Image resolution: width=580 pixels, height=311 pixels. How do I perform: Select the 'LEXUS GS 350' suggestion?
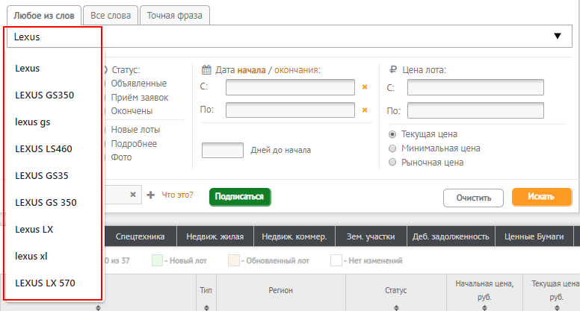46,203
